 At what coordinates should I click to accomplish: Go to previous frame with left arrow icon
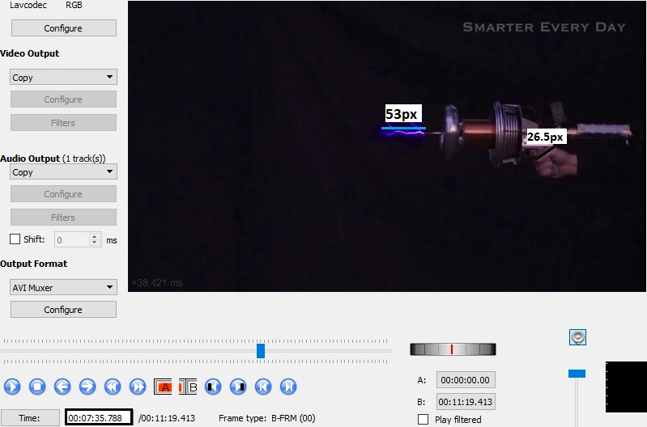point(62,387)
